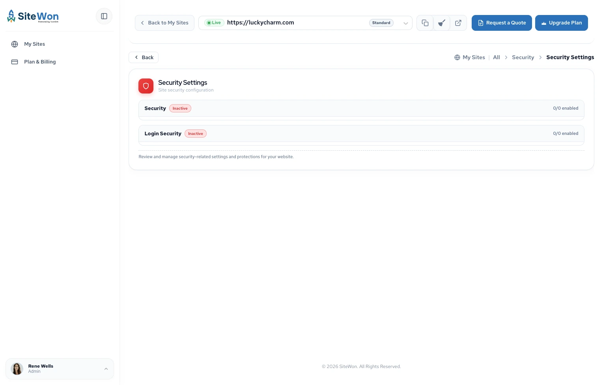Expand the Login Security section row
The image size is (603, 385).
tap(361, 134)
